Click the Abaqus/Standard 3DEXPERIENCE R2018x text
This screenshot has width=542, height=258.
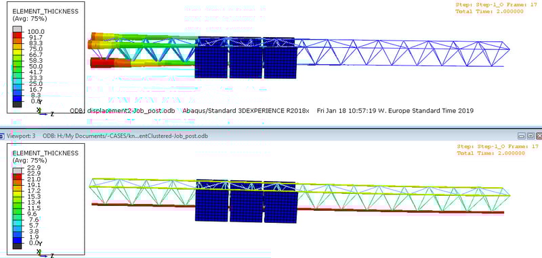pyautogui.click(x=246, y=111)
